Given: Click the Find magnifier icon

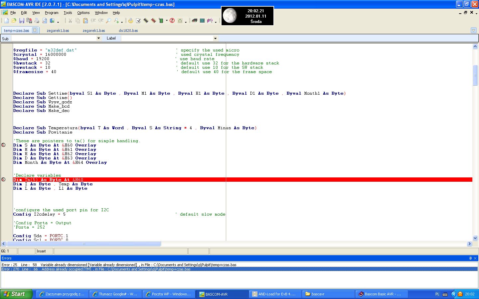Looking at the screenshot, I should click(x=108, y=21).
